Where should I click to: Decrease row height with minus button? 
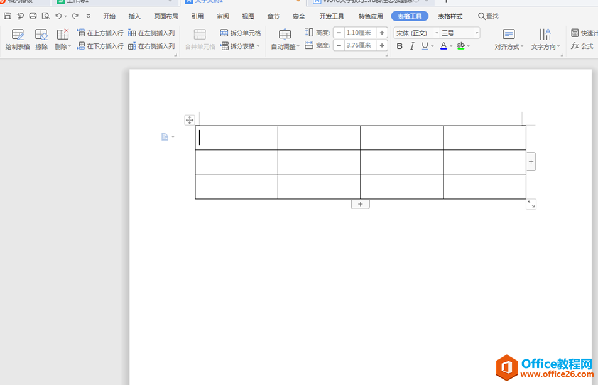click(339, 33)
